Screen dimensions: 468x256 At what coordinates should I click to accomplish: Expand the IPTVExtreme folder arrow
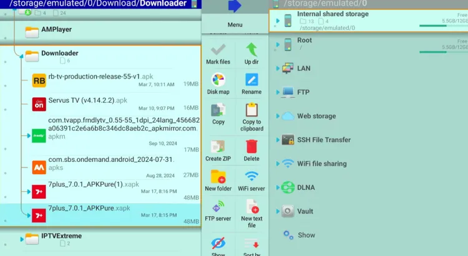point(21,239)
